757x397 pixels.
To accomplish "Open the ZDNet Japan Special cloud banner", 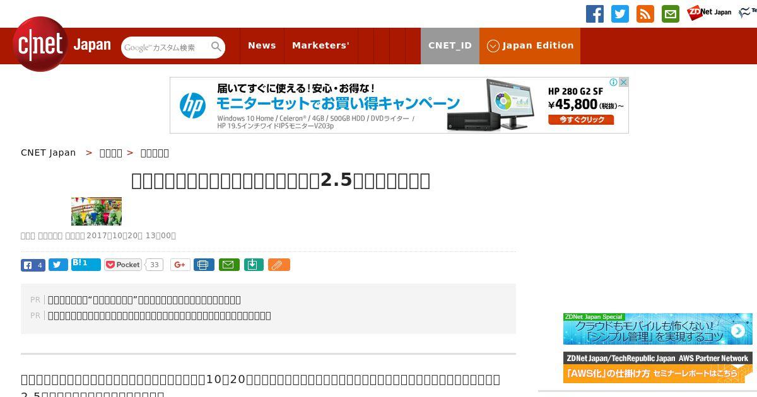I will 657,329.
